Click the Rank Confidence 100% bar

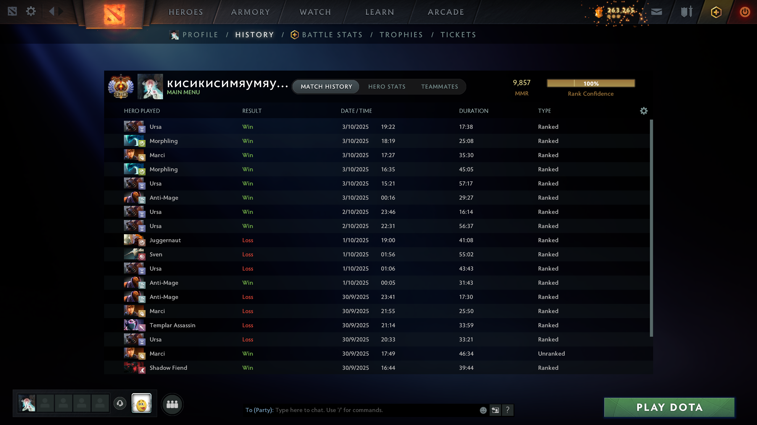pos(591,83)
